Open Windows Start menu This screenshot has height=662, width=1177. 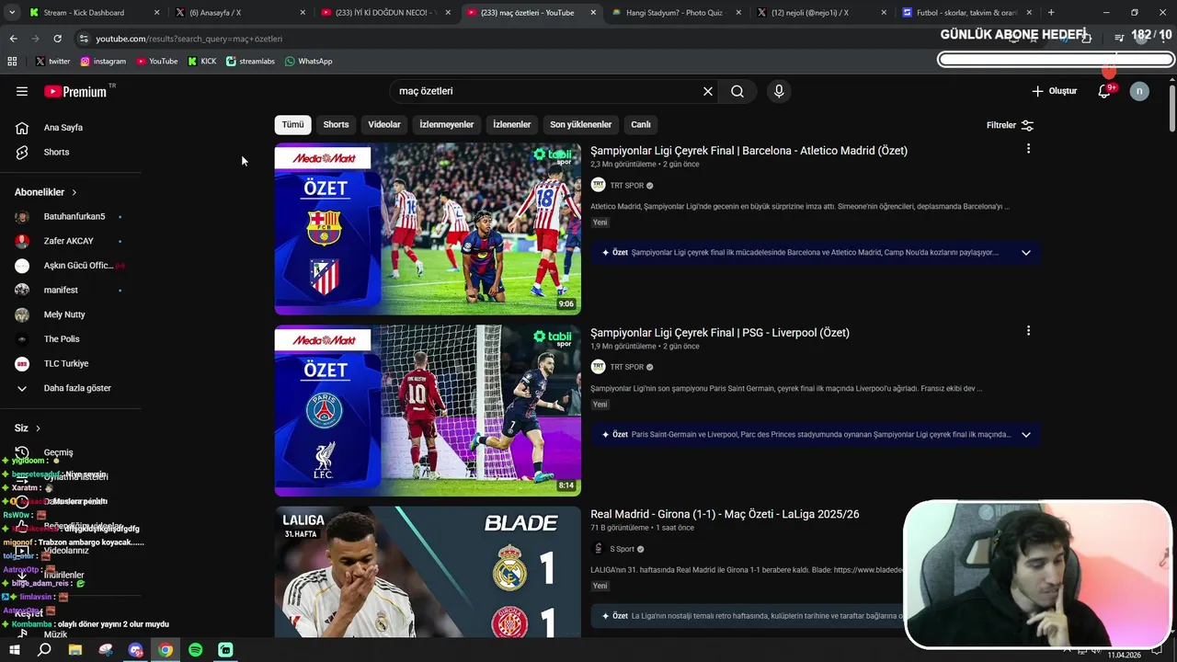coord(14,650)
